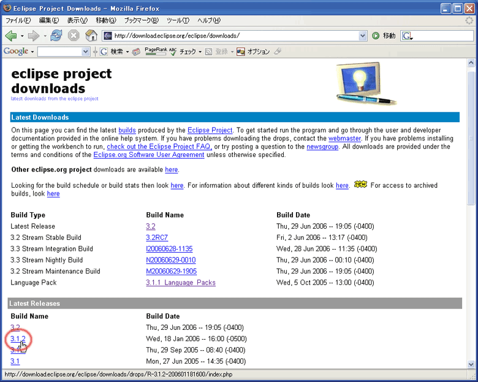Screen dimensions: 478x382
Task: Expand the チェック dropdown arrow
Action: pyautogui.click(x=200, y=52)
